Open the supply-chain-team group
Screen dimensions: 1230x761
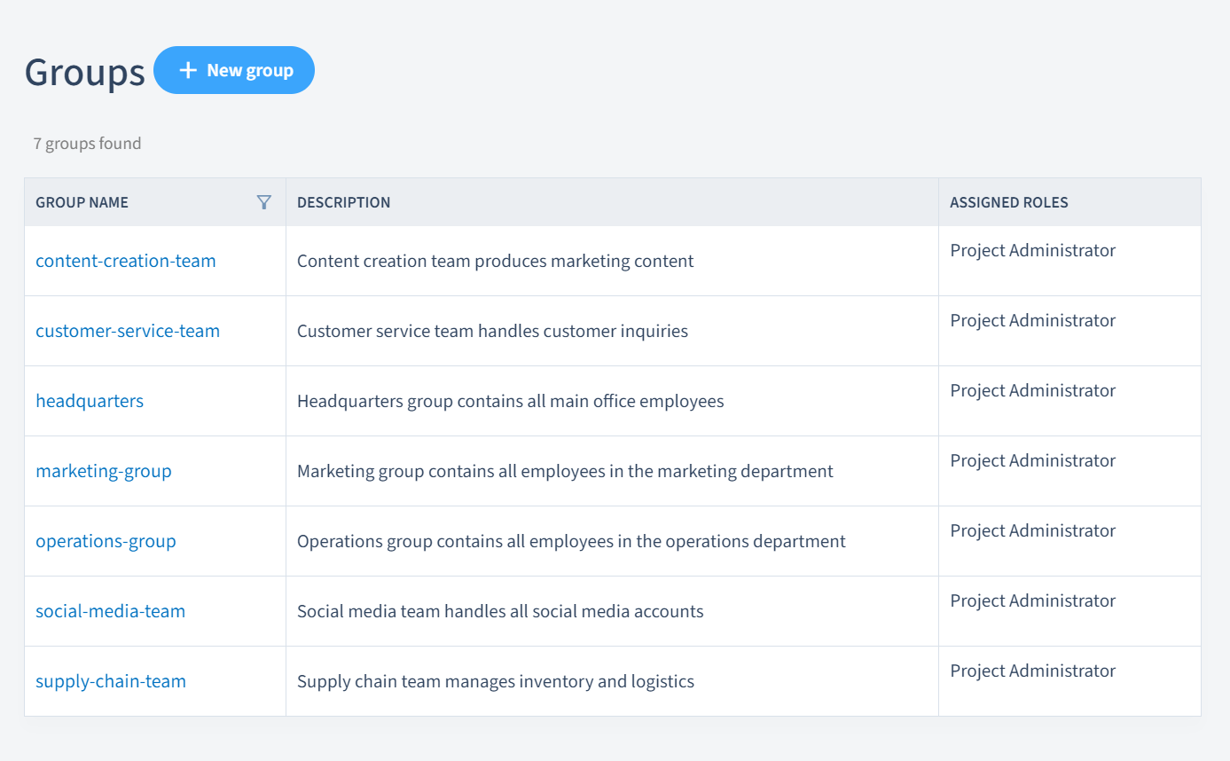(x=111, y=681)
